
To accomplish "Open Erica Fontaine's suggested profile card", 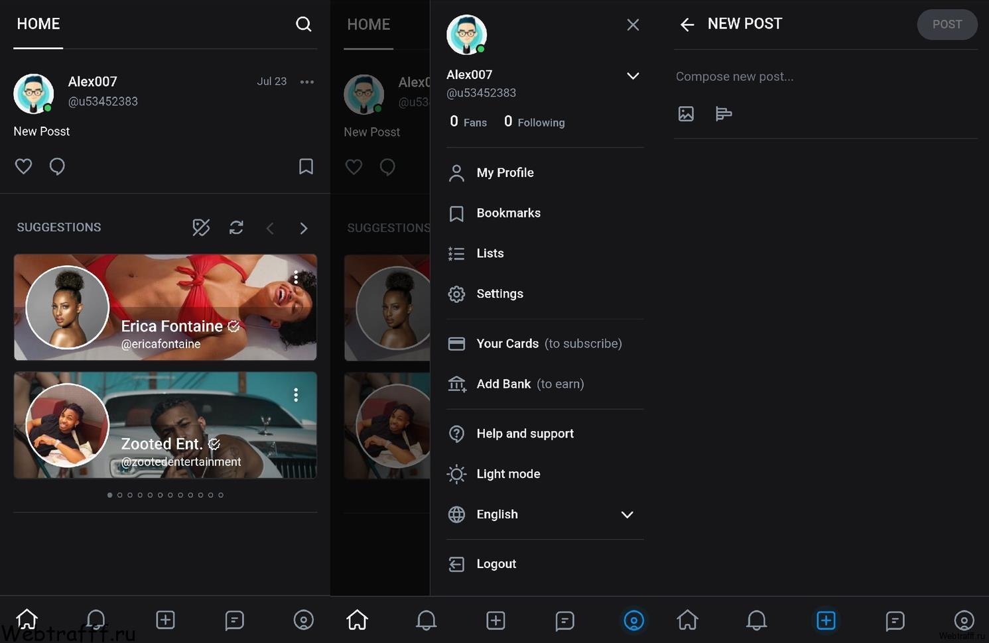I will (x=165, y=308).
